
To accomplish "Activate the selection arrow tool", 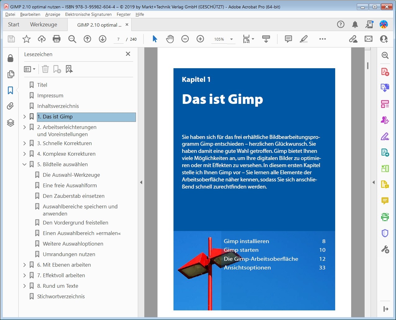I will 155,39.
